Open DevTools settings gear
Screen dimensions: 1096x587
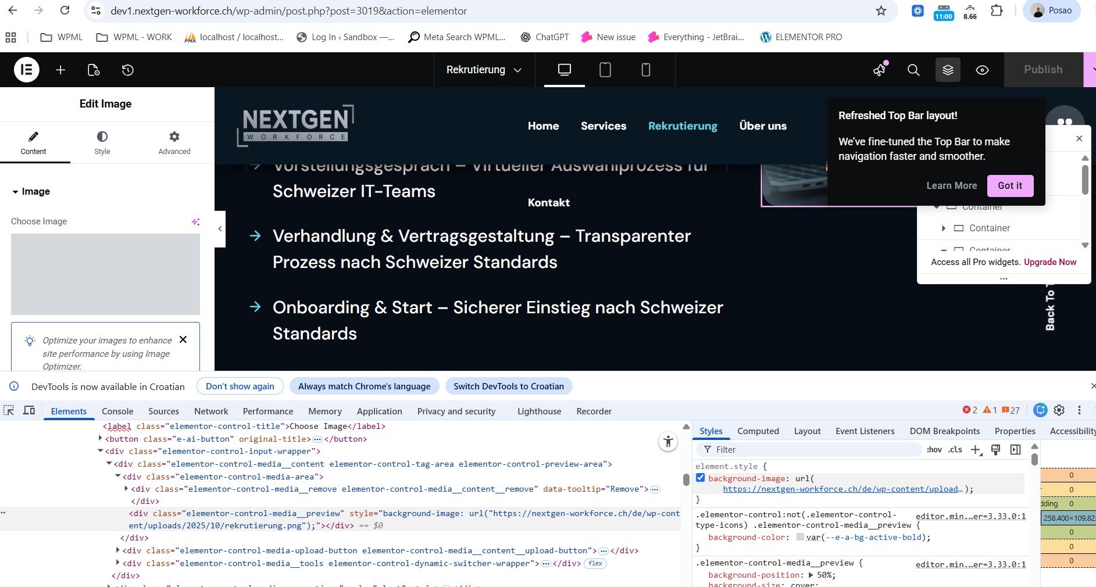[1059, 410]
